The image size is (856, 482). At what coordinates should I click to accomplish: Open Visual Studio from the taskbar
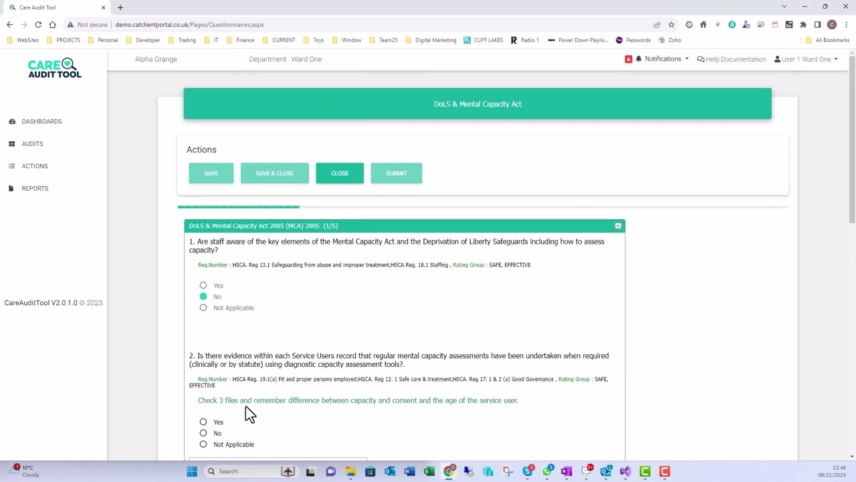point(625,471)
